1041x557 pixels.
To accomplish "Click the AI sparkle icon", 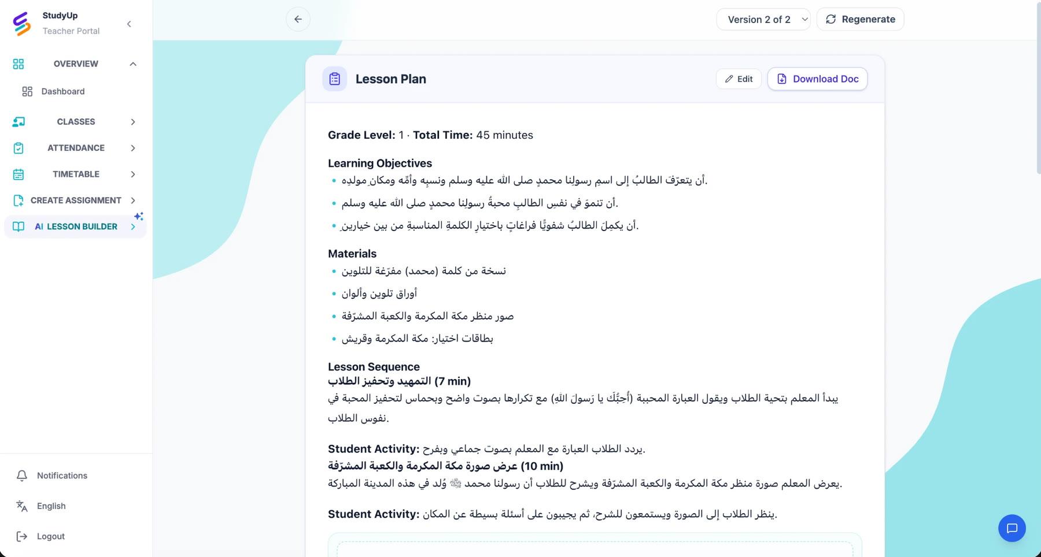I will point(139,216).
